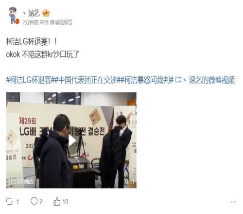Open the 涵艺的微博视频 video link
Screen dimensions: 243x214
pos(209,80)
